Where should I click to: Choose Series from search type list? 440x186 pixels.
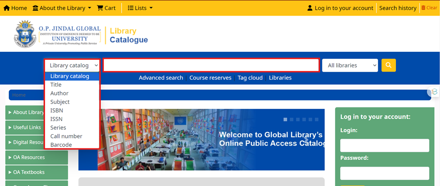click(x=72, y=128)
